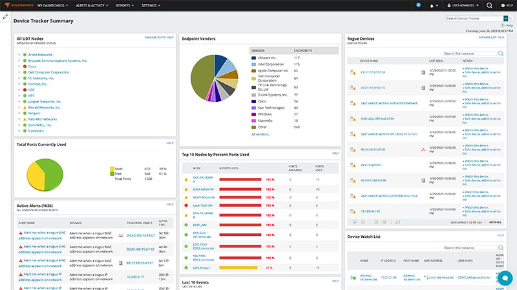Click the Endpoint Vendors pie chart

pyautogui.click(x=215, y=78)
